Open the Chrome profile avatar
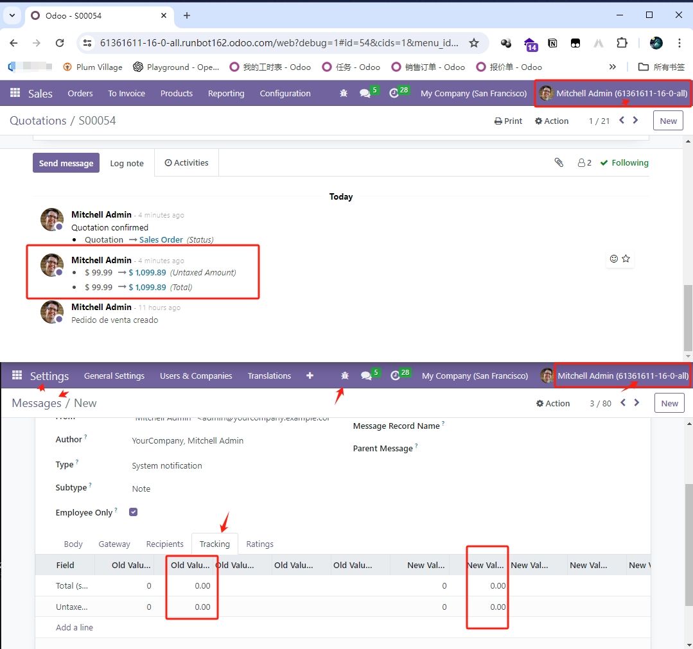The width and height of the screenshot is (693, 649). point(656,43)
